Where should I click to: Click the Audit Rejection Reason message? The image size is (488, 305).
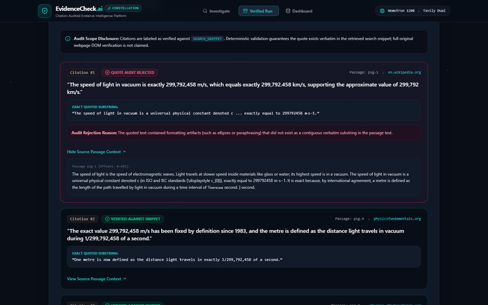point(243,133)
